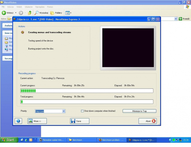Click the Current progress bar
This screenshot has height=147, width=191.
pyautogui.click(x=87, y=91)
